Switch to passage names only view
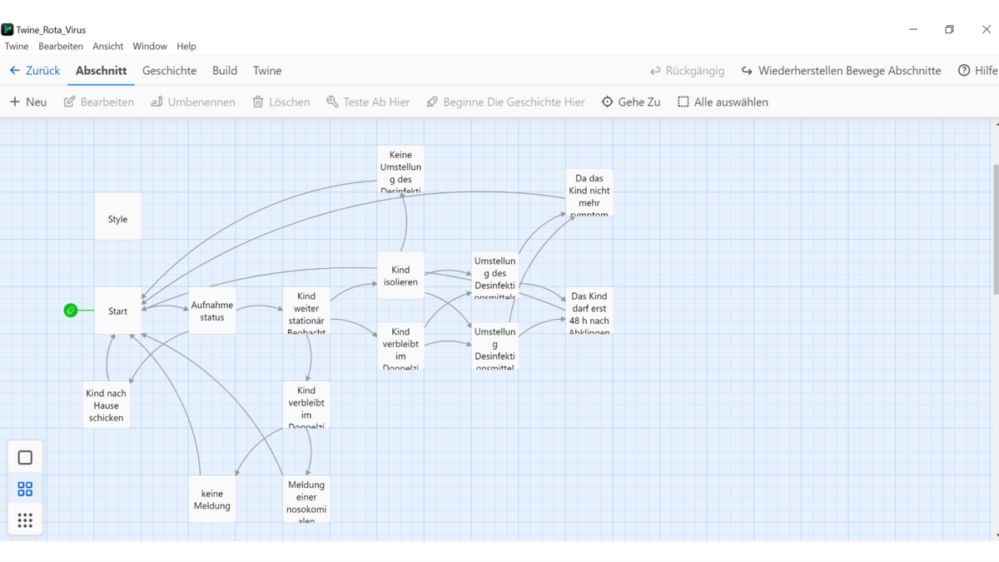Screen dimensions: 999x562 (x=25, y=489)
